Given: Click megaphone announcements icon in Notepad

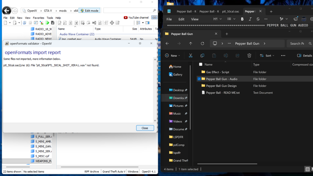Looking at the screenshot, I should [x=295, y=19].
